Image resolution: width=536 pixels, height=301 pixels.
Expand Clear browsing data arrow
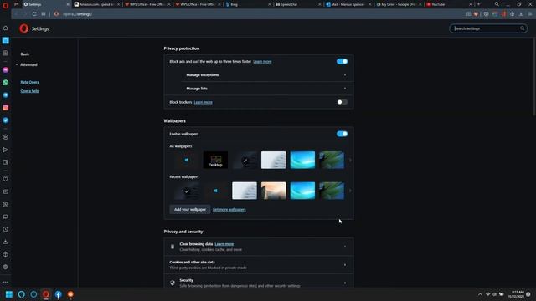pyautogui.click(x=344, y=247)
